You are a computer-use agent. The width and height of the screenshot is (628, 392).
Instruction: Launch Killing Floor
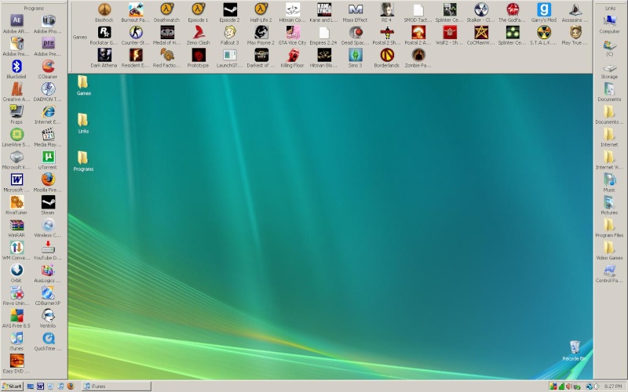pyautogui.click(x=292, y=57)
